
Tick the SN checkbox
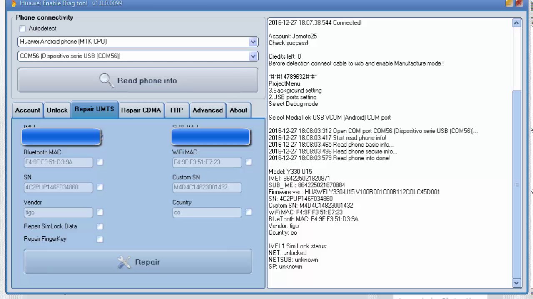[100, 187]
